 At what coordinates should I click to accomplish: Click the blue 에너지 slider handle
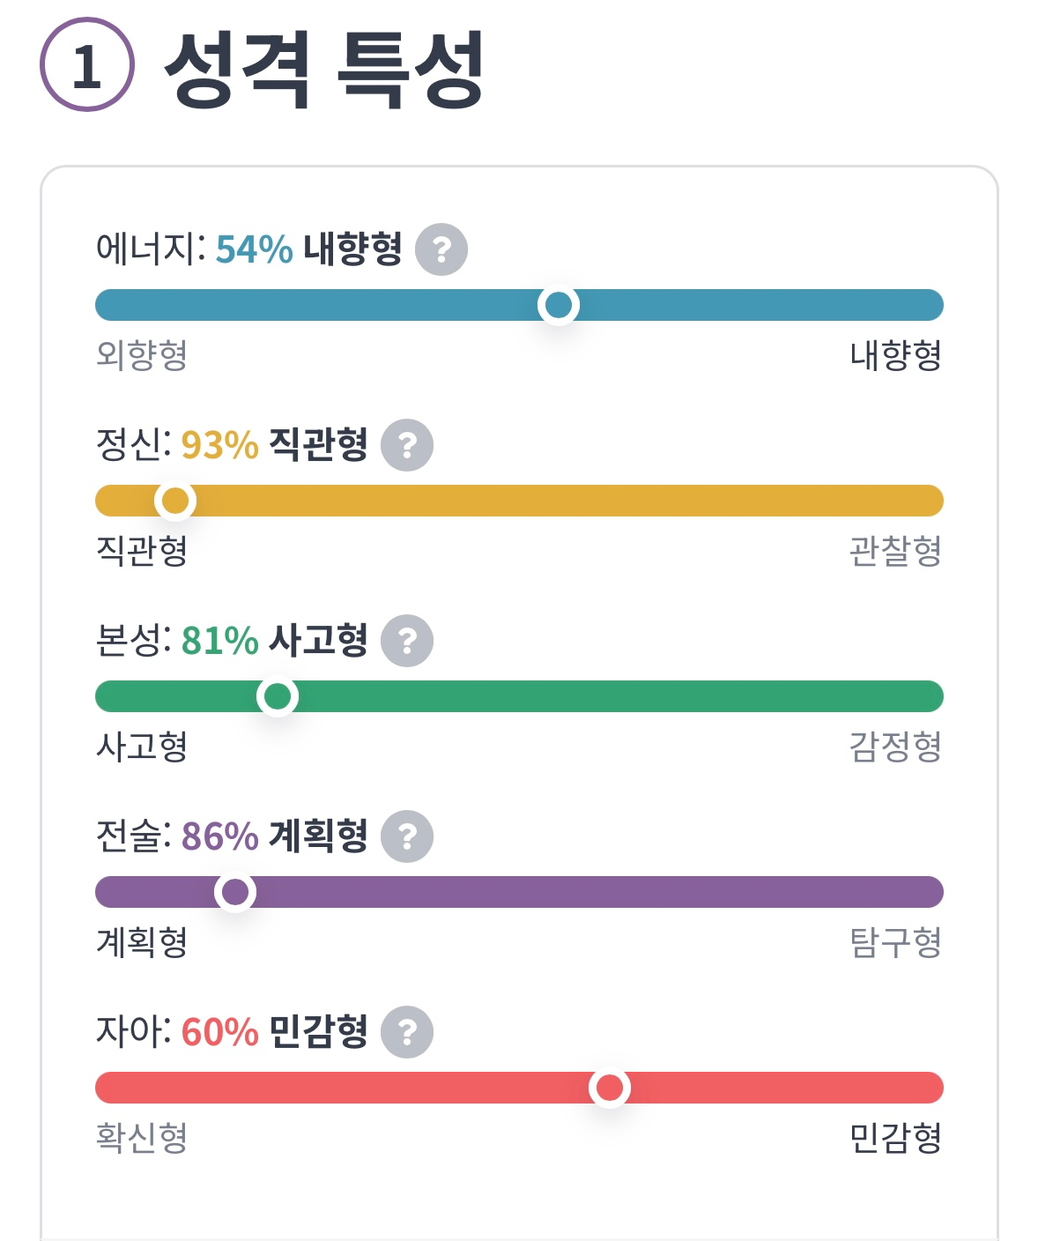[558, 305]
